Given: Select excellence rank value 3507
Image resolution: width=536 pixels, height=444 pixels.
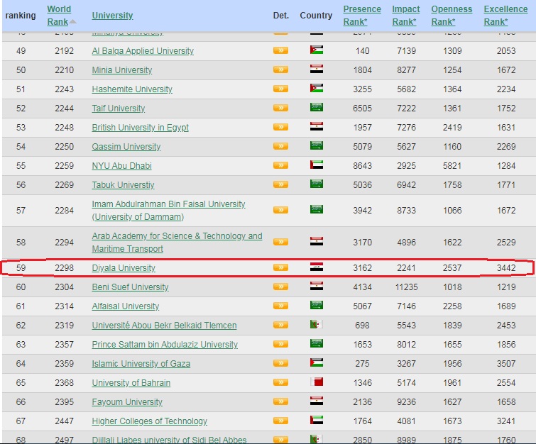Looking at the screenshot, I should [x=506, y=363].
